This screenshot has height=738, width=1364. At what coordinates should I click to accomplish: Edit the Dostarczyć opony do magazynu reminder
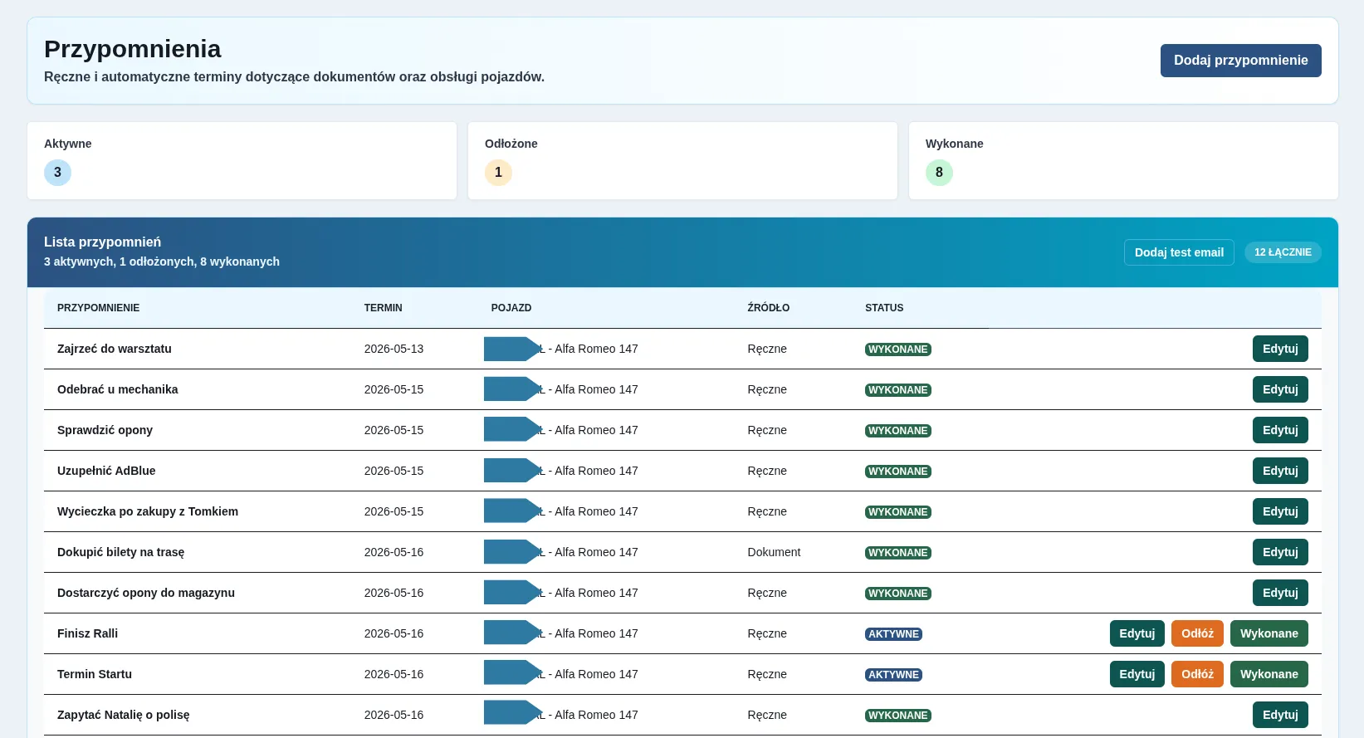pos(1280,593)
